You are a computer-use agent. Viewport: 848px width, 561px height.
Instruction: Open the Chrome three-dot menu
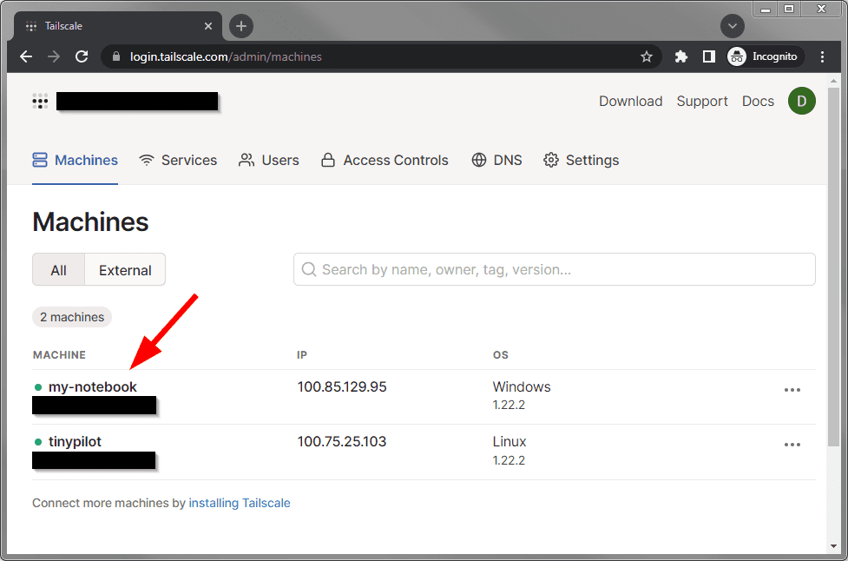pyautogui.click(x=822, y=56)
